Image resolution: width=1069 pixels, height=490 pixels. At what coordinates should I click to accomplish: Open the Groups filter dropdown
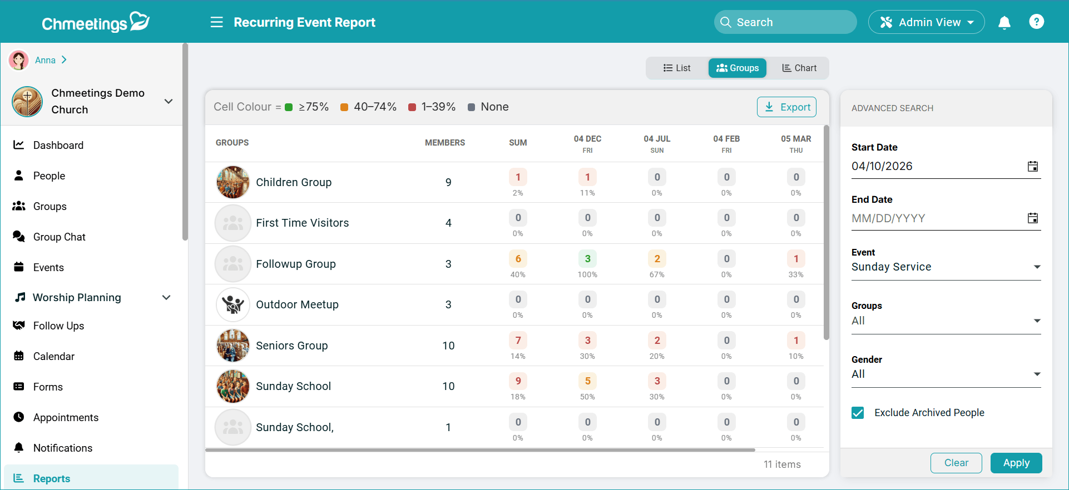tap(946, 321)
